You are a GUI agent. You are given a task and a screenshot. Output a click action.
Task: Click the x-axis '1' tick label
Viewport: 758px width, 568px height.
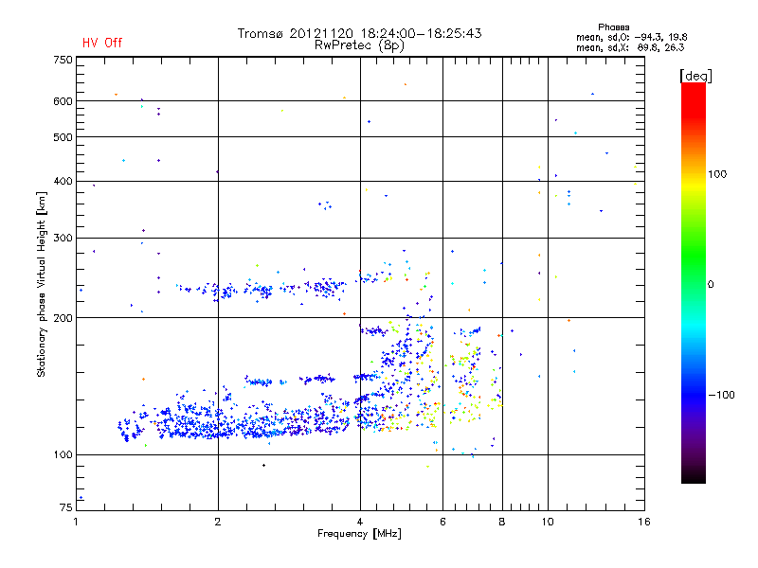(x=76, y=522)
